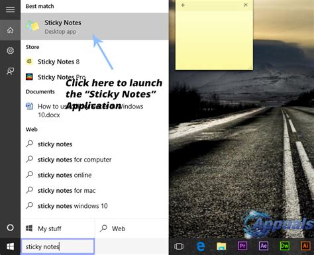Open File Explorer from the taskbar
This screenshot has width=314, height=255.
(x=221, y=246)
